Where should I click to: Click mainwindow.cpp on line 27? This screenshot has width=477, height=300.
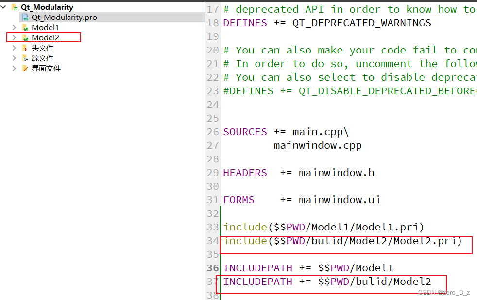click(x=318, y=145)
